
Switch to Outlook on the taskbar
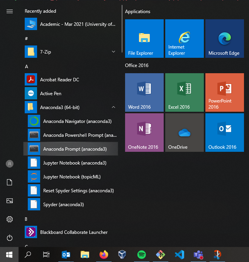(x=66, y=254)
